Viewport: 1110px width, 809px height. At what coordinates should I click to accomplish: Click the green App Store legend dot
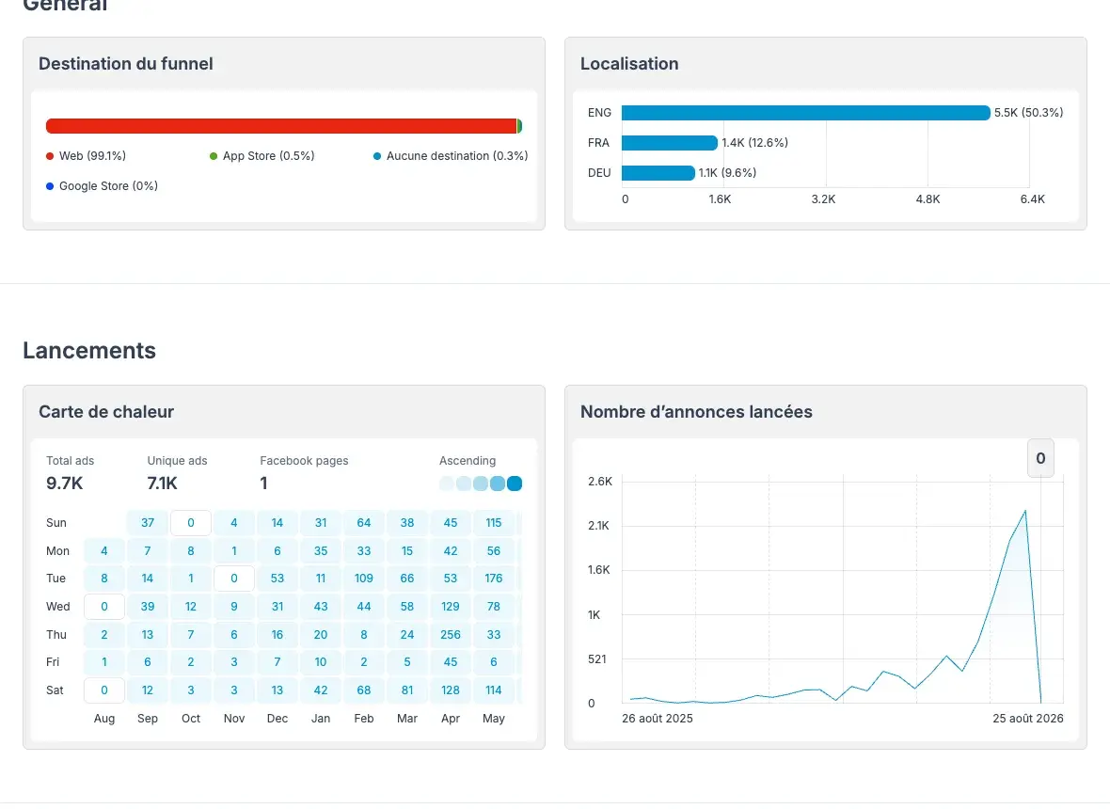pyautogui.click(x=214, y=156)
